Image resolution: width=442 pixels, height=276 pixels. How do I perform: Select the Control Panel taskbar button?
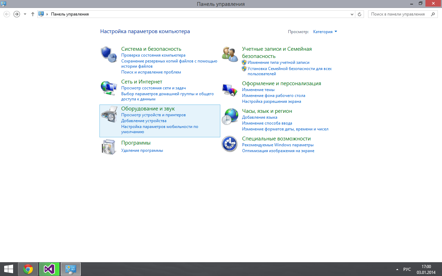(x=71, y=269)
